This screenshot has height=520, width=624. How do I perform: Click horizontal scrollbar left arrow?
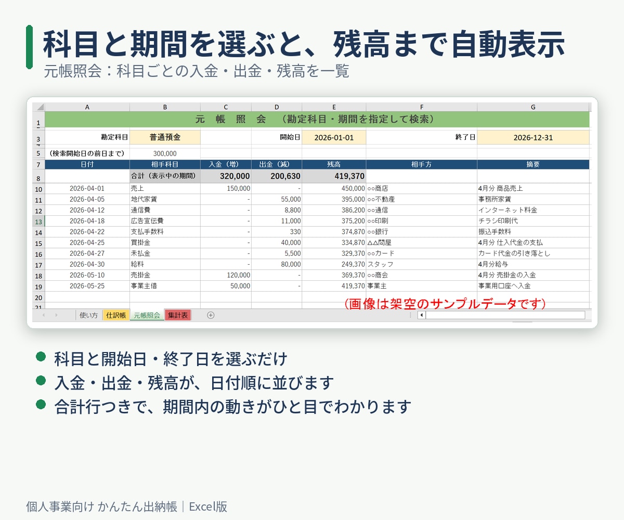(421, 315)
